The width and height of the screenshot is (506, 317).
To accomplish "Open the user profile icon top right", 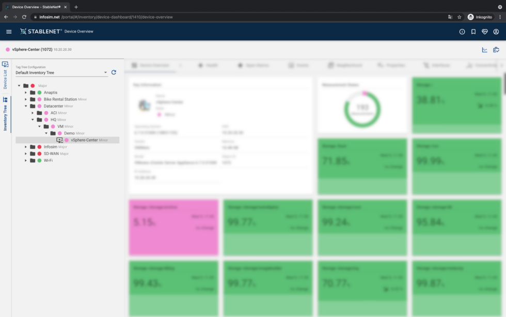I will (x=496, y=31).
